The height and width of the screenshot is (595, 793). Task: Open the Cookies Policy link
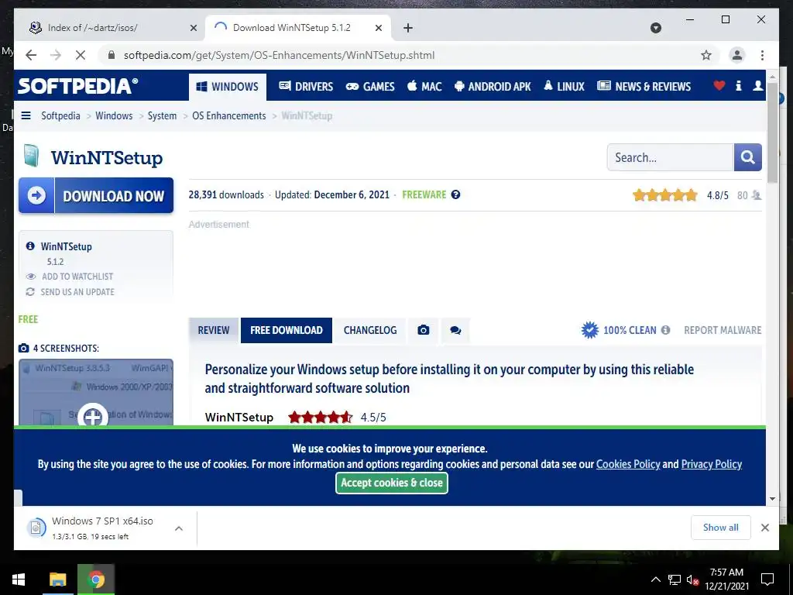point(628,464)
